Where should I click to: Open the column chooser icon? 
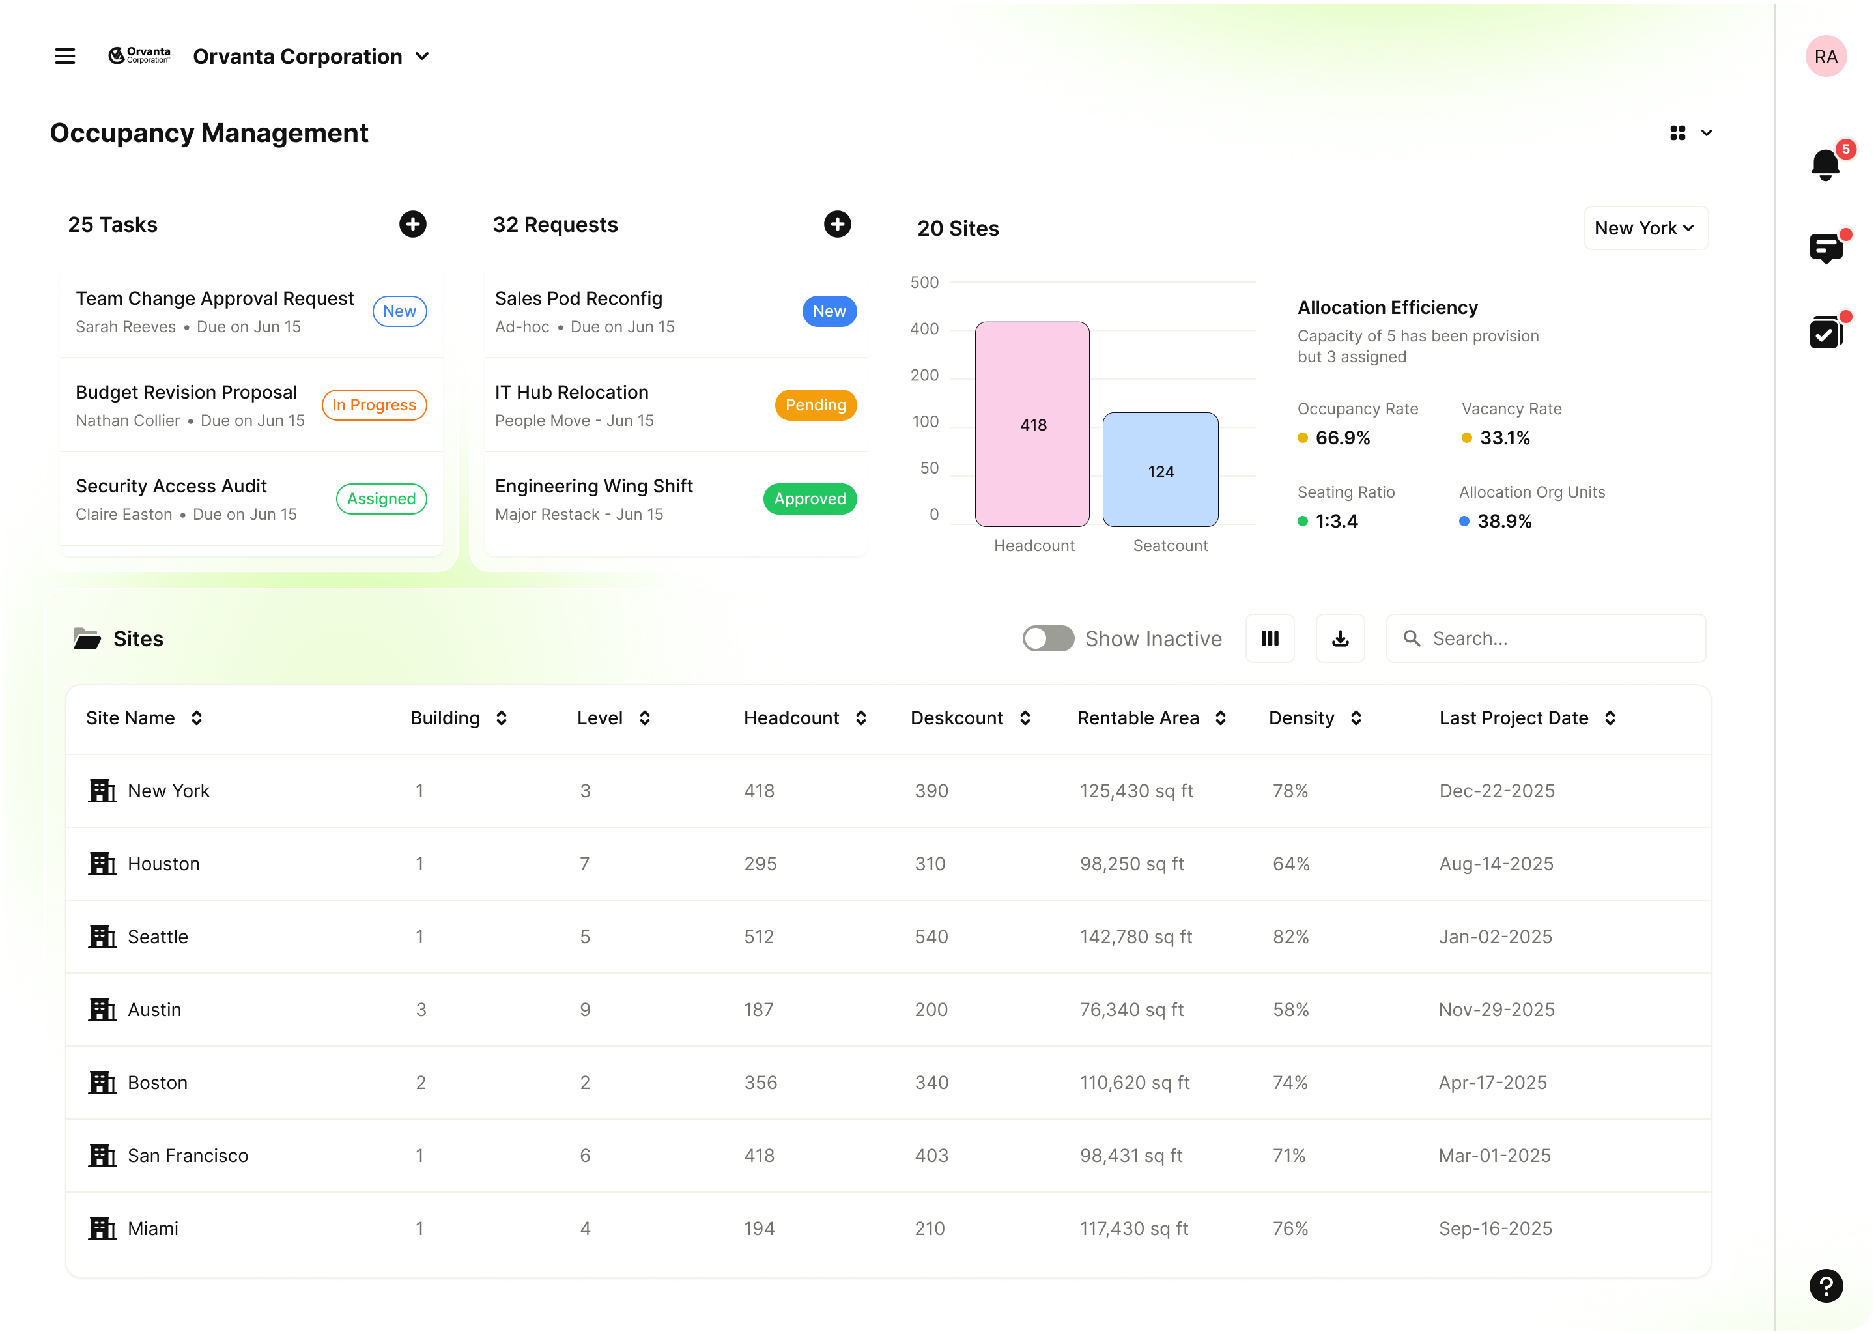[1270, 638]
